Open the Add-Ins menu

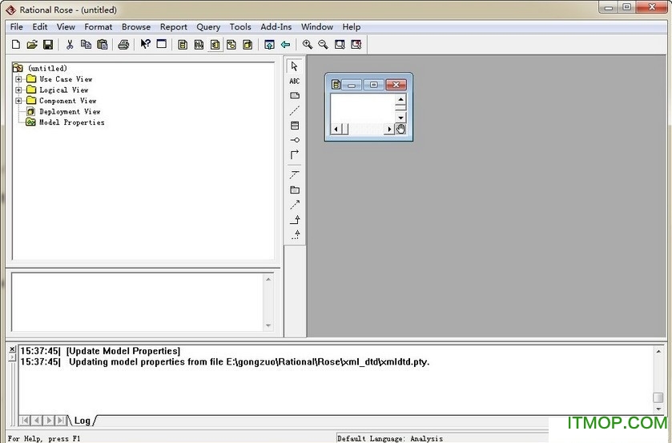coord(276,26)
